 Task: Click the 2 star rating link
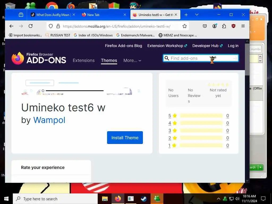(170, 138)
